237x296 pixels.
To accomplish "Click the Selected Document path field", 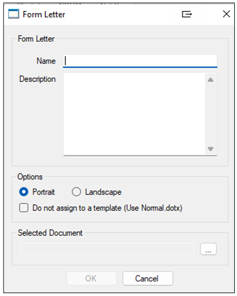I will coord(107,249).
